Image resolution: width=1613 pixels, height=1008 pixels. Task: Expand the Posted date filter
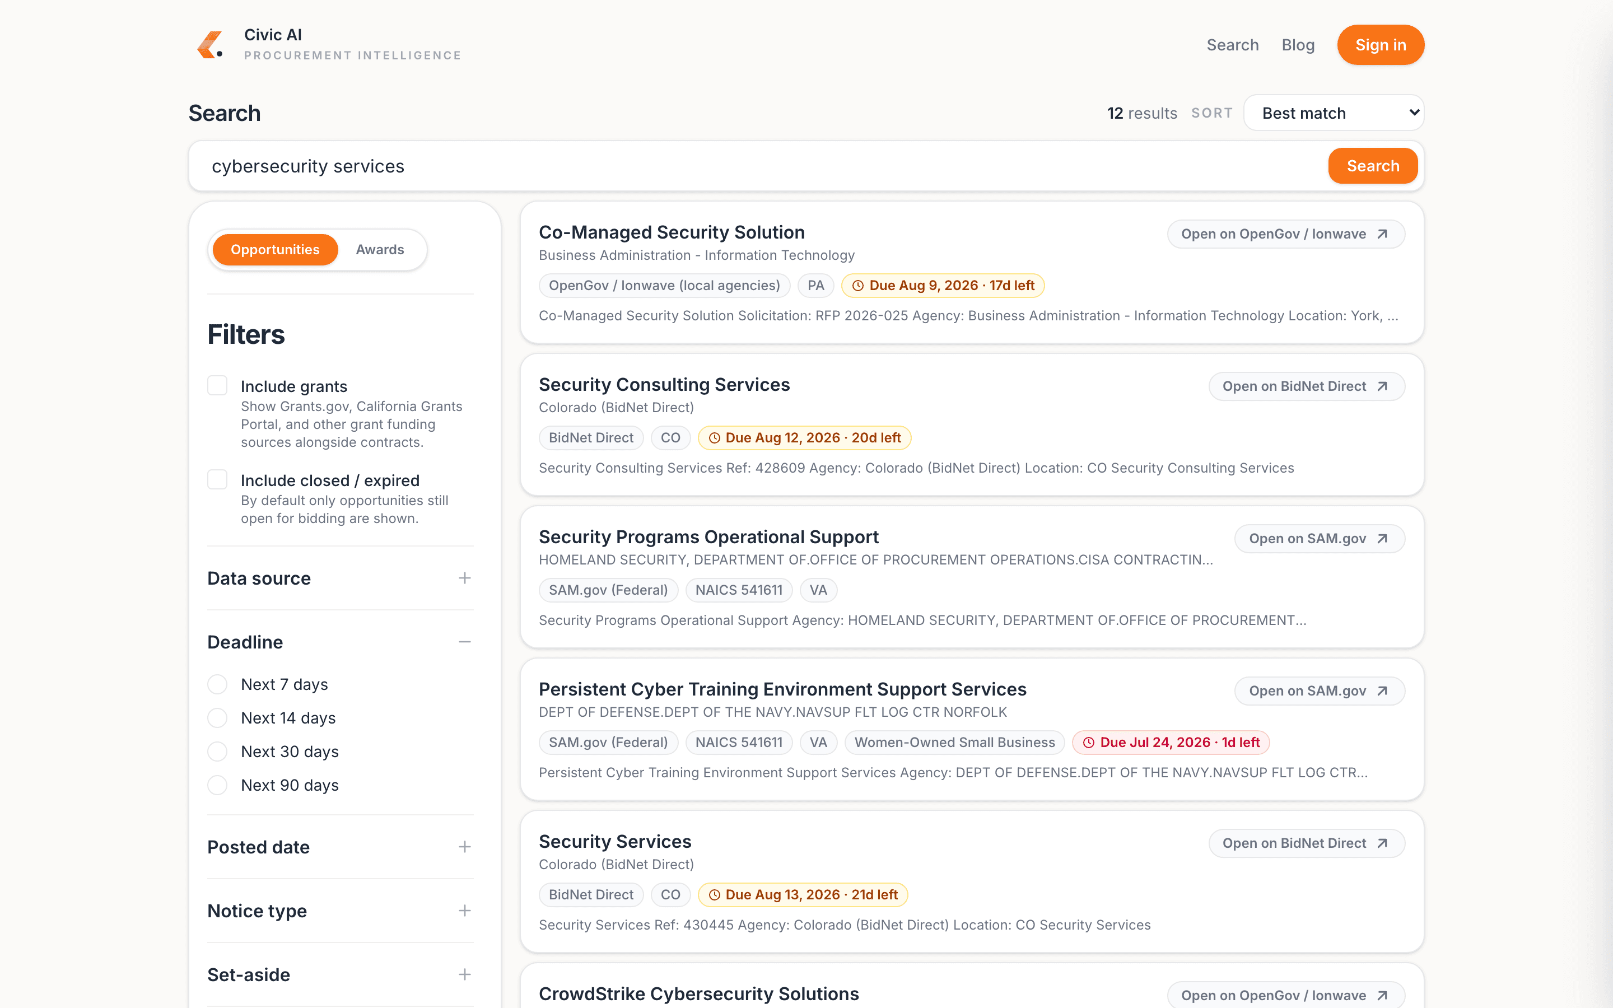[x=340, y=847]
